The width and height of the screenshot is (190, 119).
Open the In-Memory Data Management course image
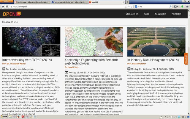(x=156, y=42)
